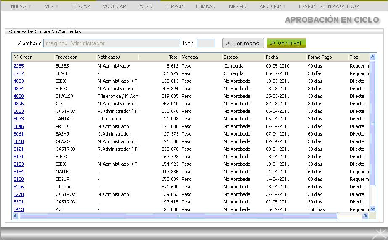Click the Estado column header
Image resolution: width=388 pixels, height=240 pixels.
(243, 57)
